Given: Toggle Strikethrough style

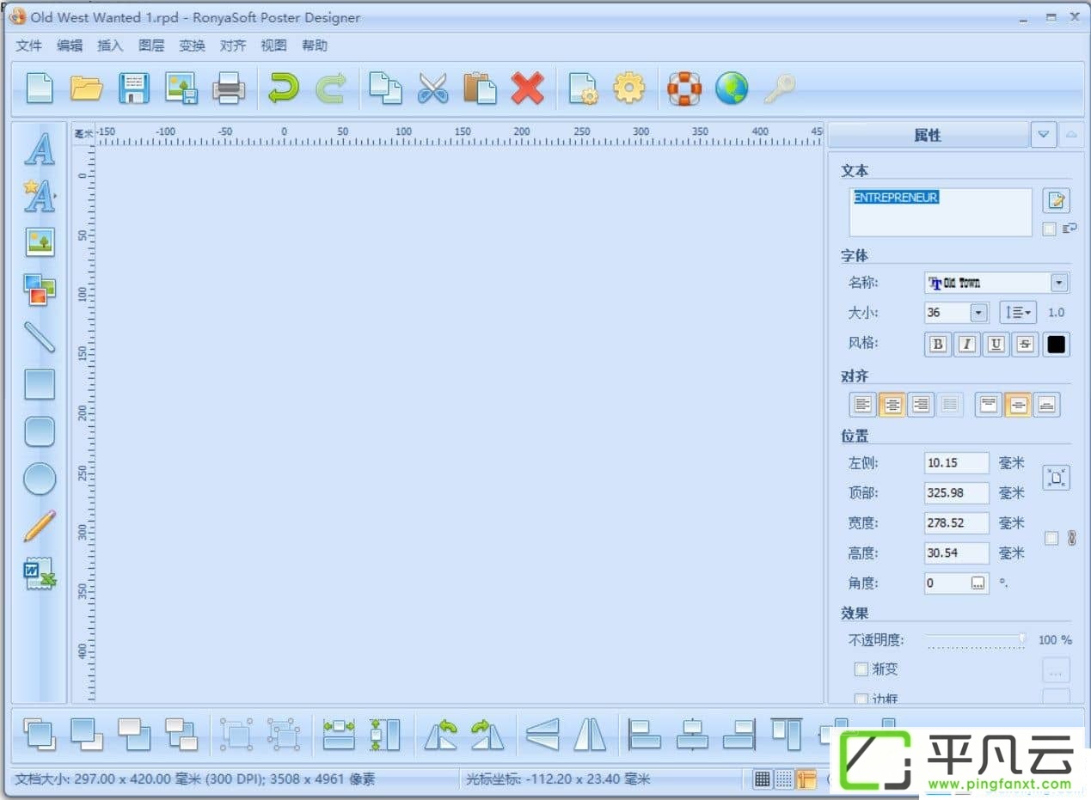Looking at the screenshot, I should [x=1025, y=345].
